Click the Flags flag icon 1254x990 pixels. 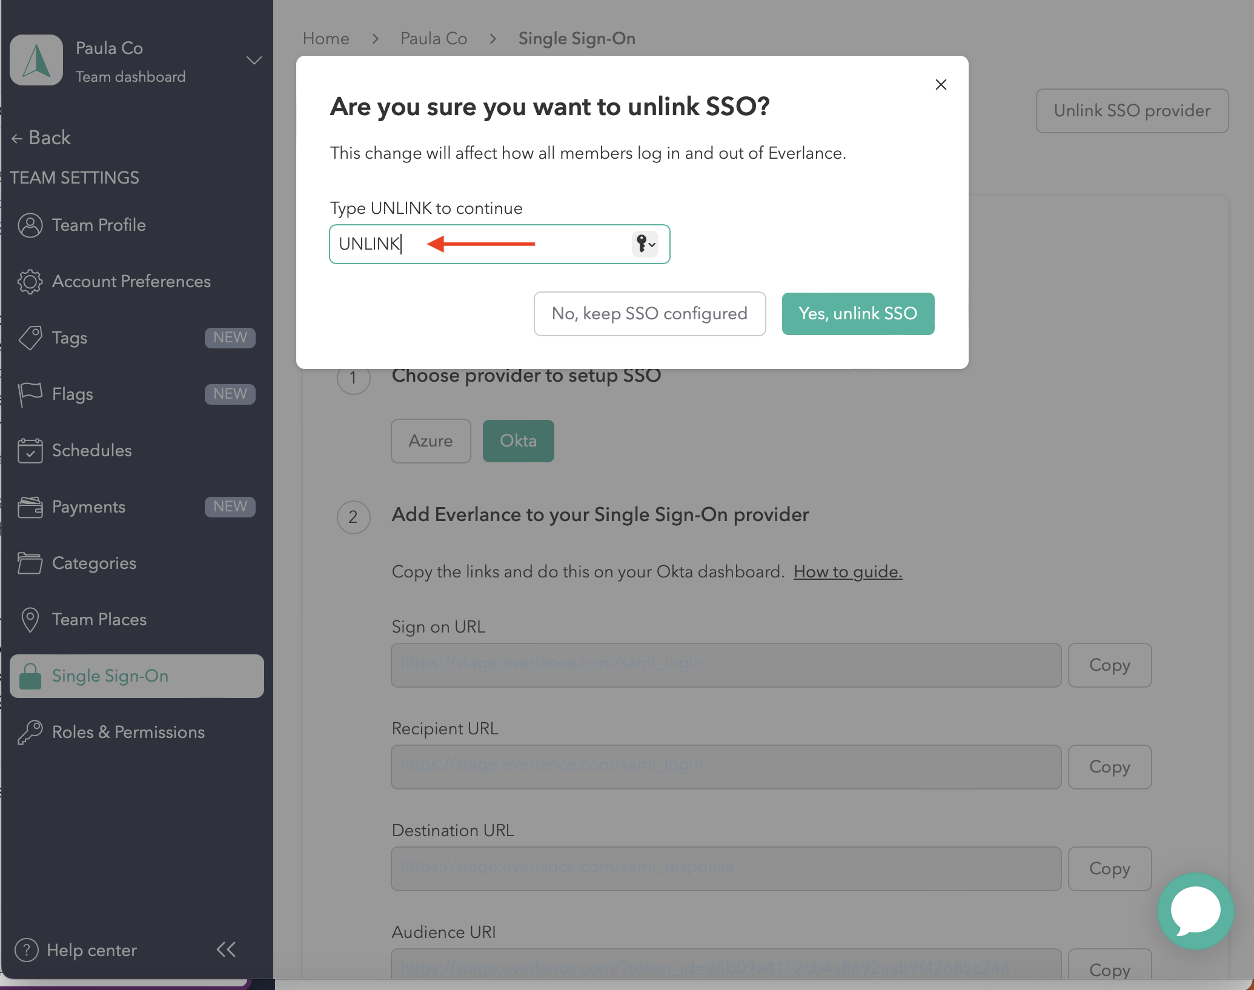click(x=30, y=394)
